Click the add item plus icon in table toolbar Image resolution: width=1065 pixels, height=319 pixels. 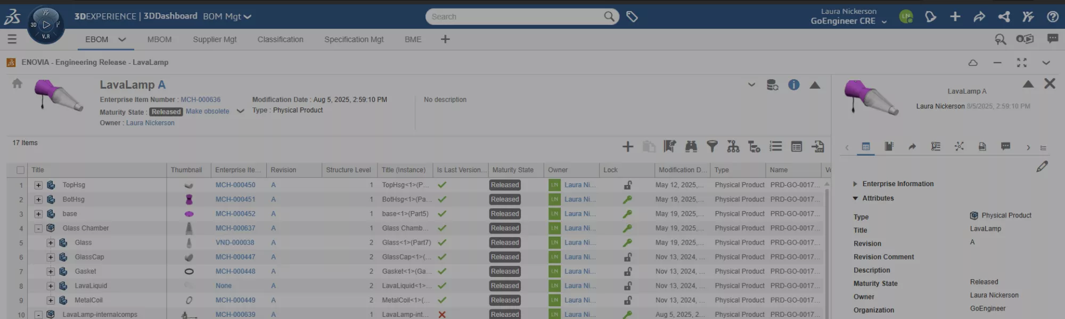[628, 147]
